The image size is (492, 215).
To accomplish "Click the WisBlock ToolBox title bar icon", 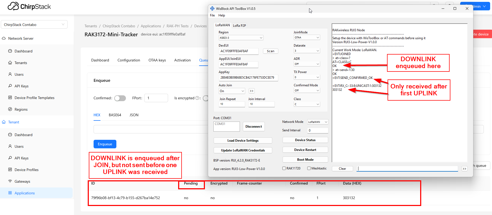I will [x=212, y=8].
